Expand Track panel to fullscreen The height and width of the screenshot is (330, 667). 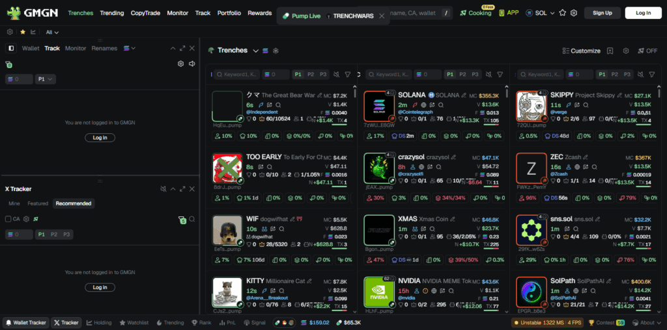click(182, 48)
